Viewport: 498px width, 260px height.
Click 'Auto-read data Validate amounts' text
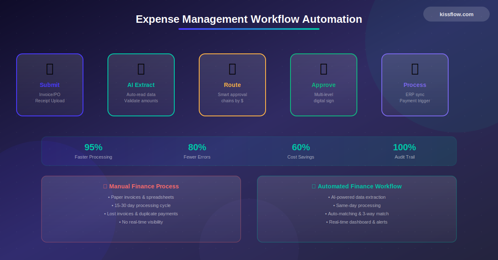click(x=141, y=98)
